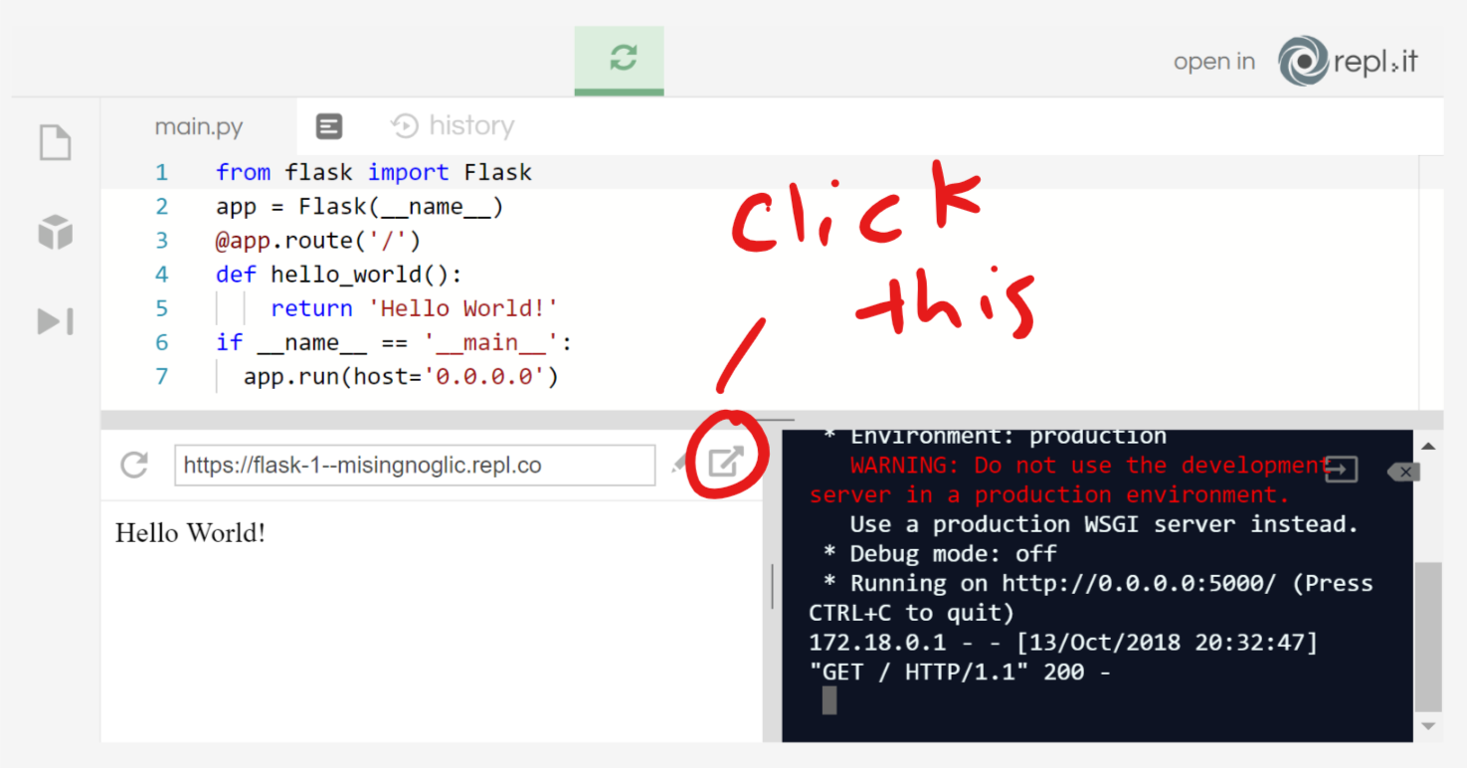Image resolution: width=1467 pixels, height=768 pixels.
Task: Switch to the main.py tab
Action: click(x=199, y=125)
